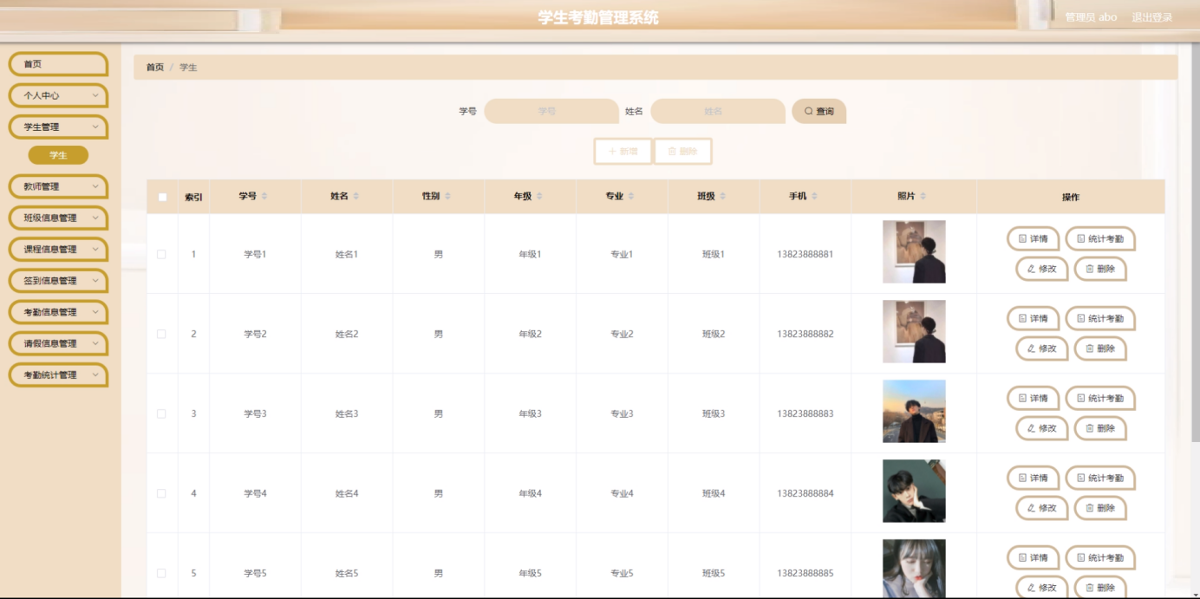1200x599 pixels.
Task: Click phone number 13823888883
Action: tap(805, 413)
